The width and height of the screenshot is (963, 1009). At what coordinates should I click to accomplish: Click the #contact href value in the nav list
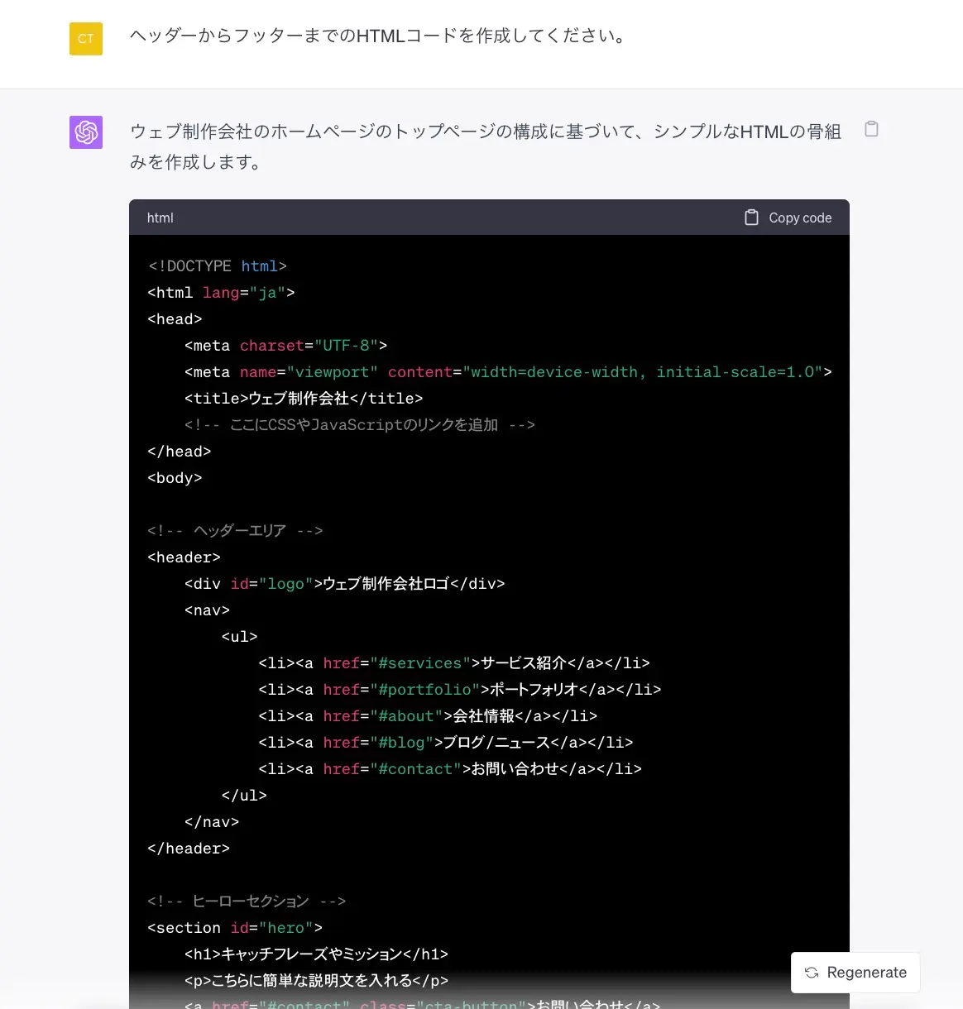point(418,768)
